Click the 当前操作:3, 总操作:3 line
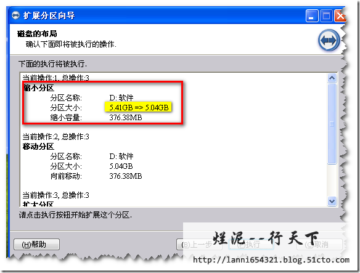Screen dimensions: 360x273 (x=56, y=195)
